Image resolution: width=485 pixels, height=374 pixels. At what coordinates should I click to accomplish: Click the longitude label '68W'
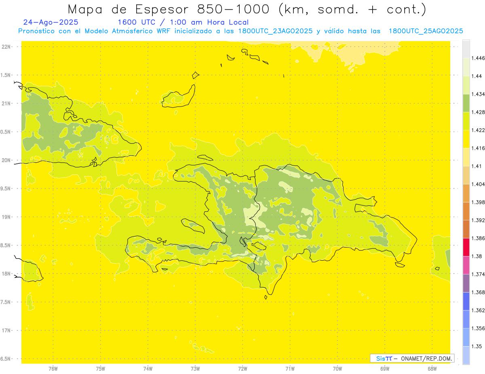[432, 368]
